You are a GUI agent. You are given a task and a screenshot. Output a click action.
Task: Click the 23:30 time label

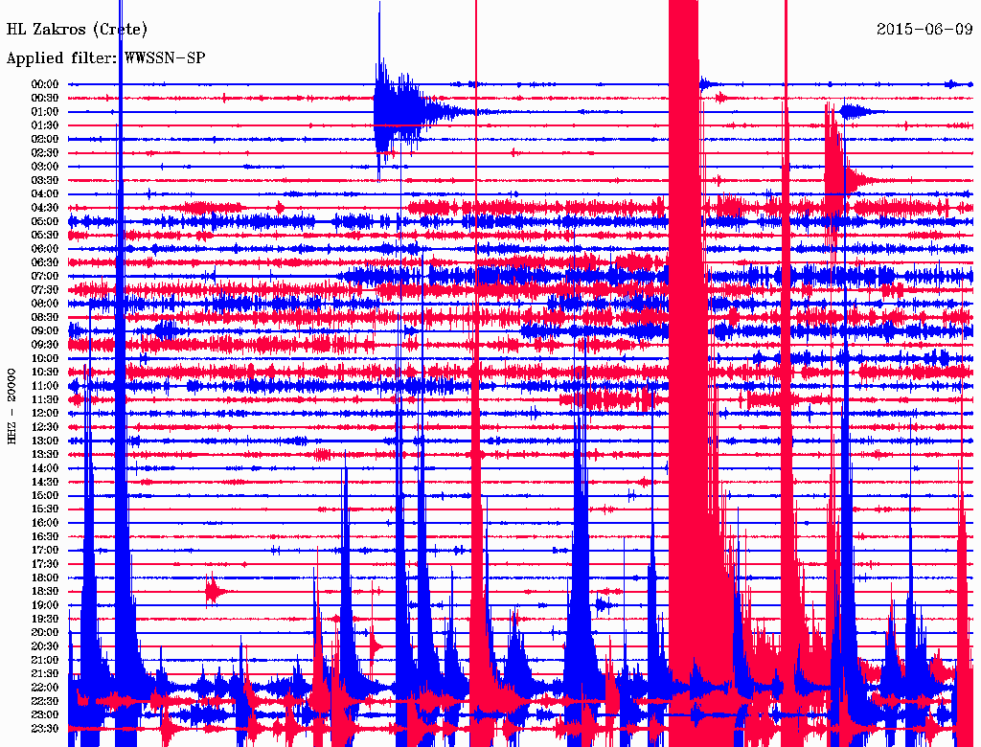(x=45, y=729)
